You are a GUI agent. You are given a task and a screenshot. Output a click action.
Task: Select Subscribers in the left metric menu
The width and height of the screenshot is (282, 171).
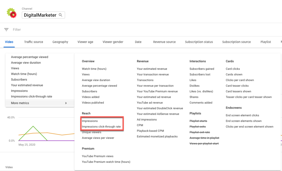pos(19,80)
